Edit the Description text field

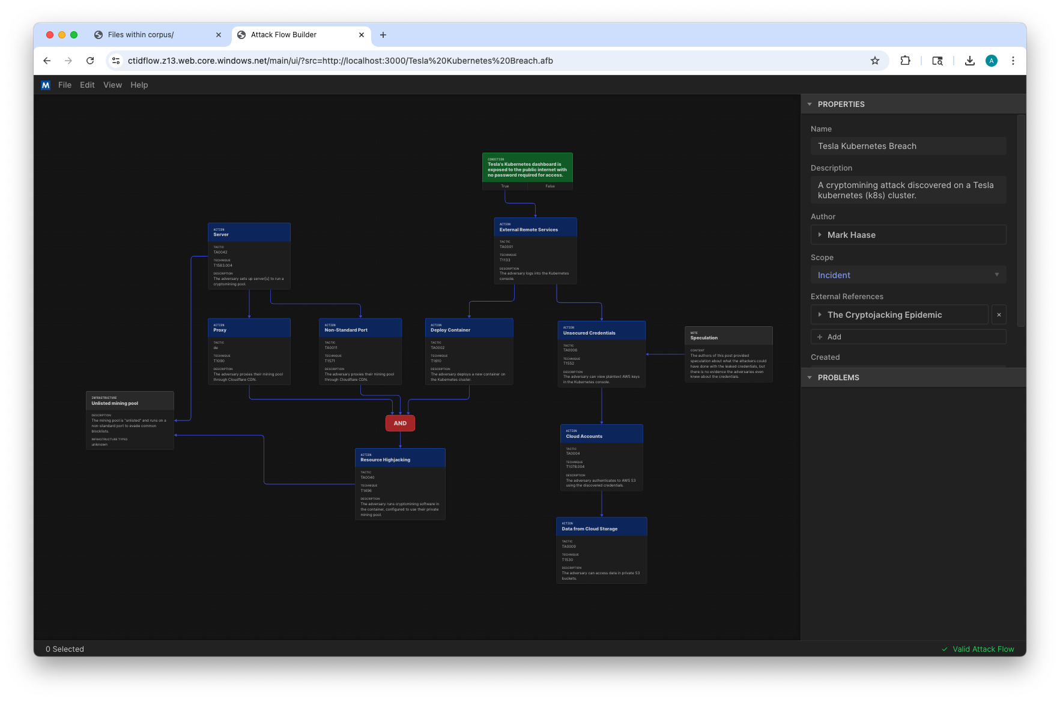coord(908,190)
